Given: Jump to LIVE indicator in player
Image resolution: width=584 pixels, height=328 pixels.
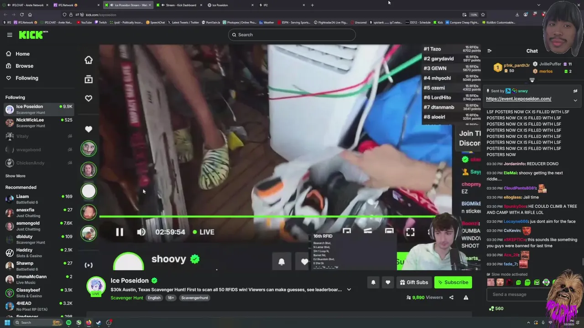Looking at the screenshot, I should point(203,232).
